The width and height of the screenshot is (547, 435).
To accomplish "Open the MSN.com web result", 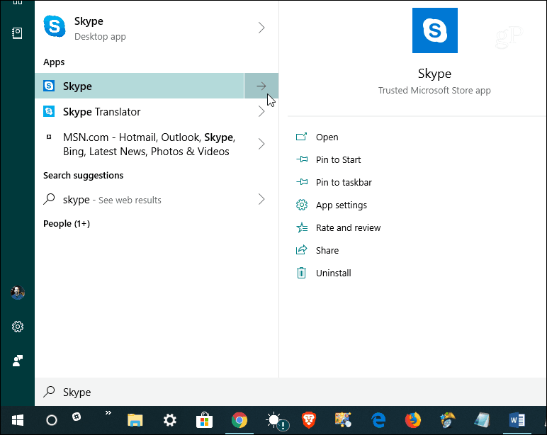I will (x=139, y=144).
